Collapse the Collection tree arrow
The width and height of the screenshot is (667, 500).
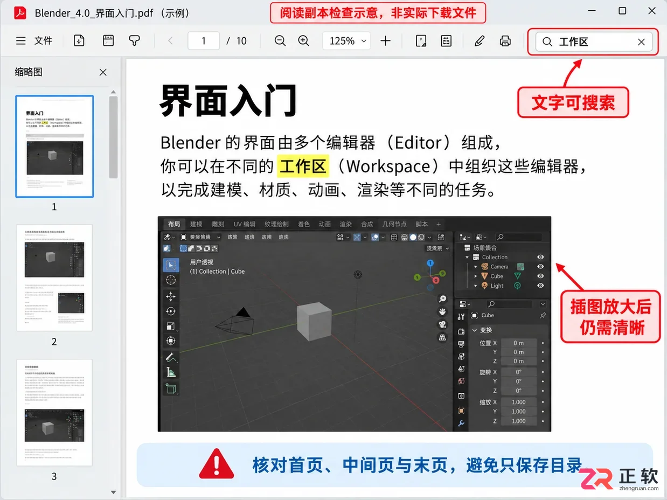[467, 258]
